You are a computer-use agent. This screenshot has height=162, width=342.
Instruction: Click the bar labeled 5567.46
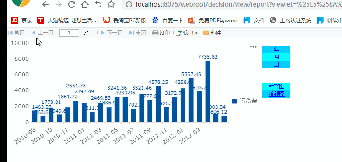pos(191,100)
